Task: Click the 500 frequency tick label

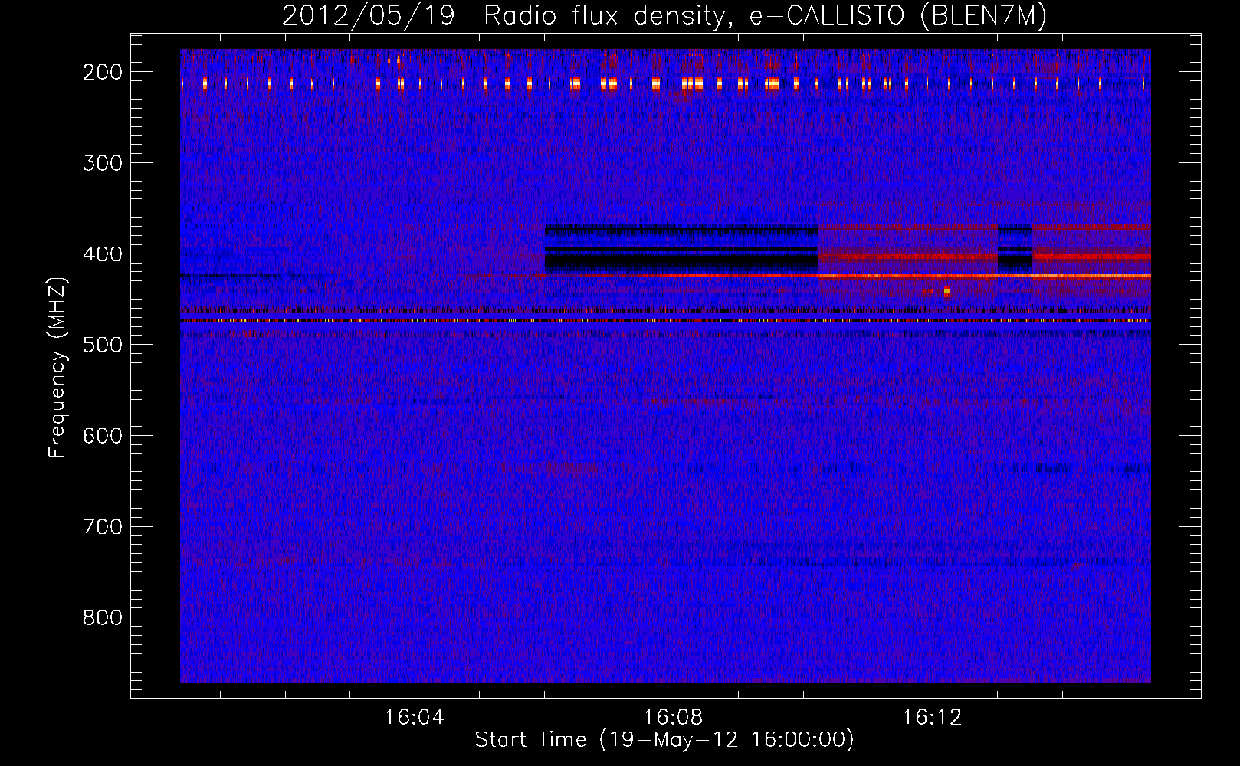Action: 102,345
